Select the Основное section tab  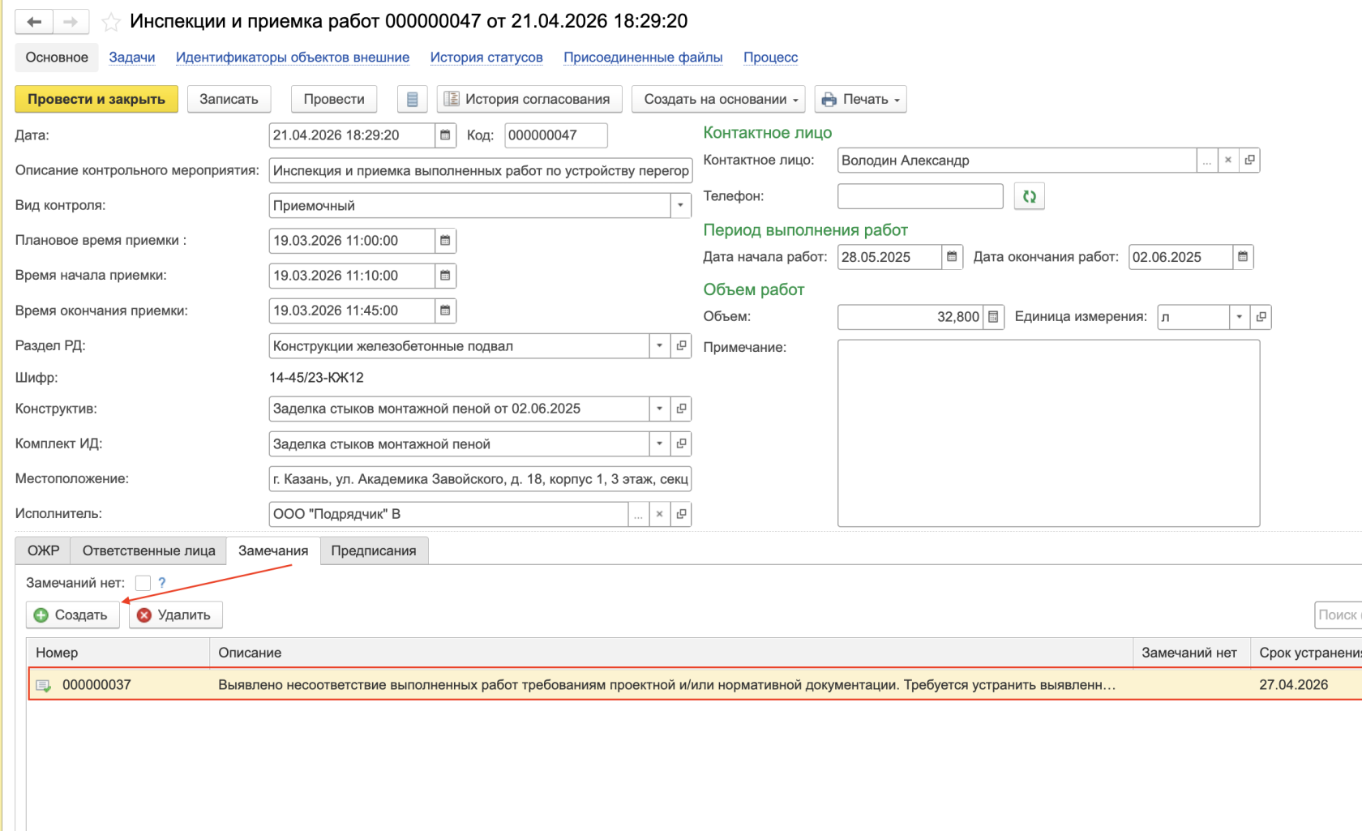click(x=57, y=58)
